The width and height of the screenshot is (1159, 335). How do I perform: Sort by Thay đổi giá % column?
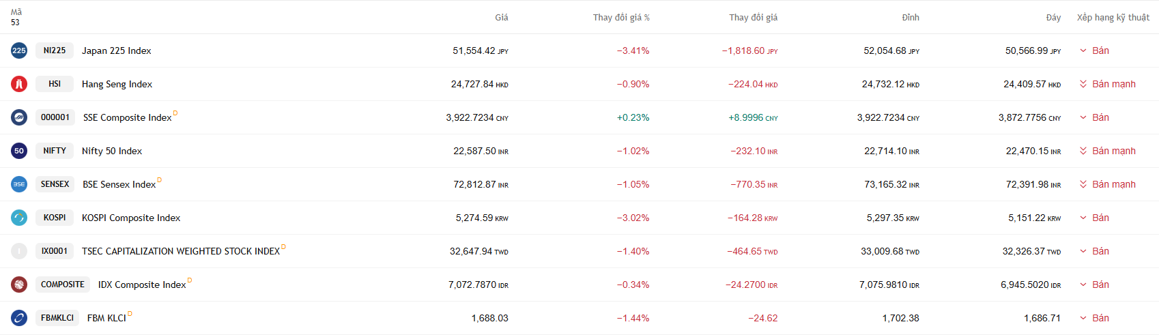point(621,18)
